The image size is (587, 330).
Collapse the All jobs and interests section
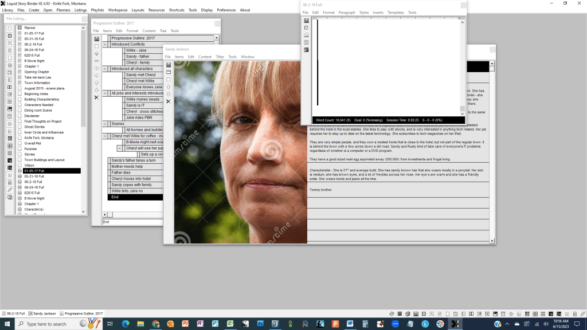(105, 93)
